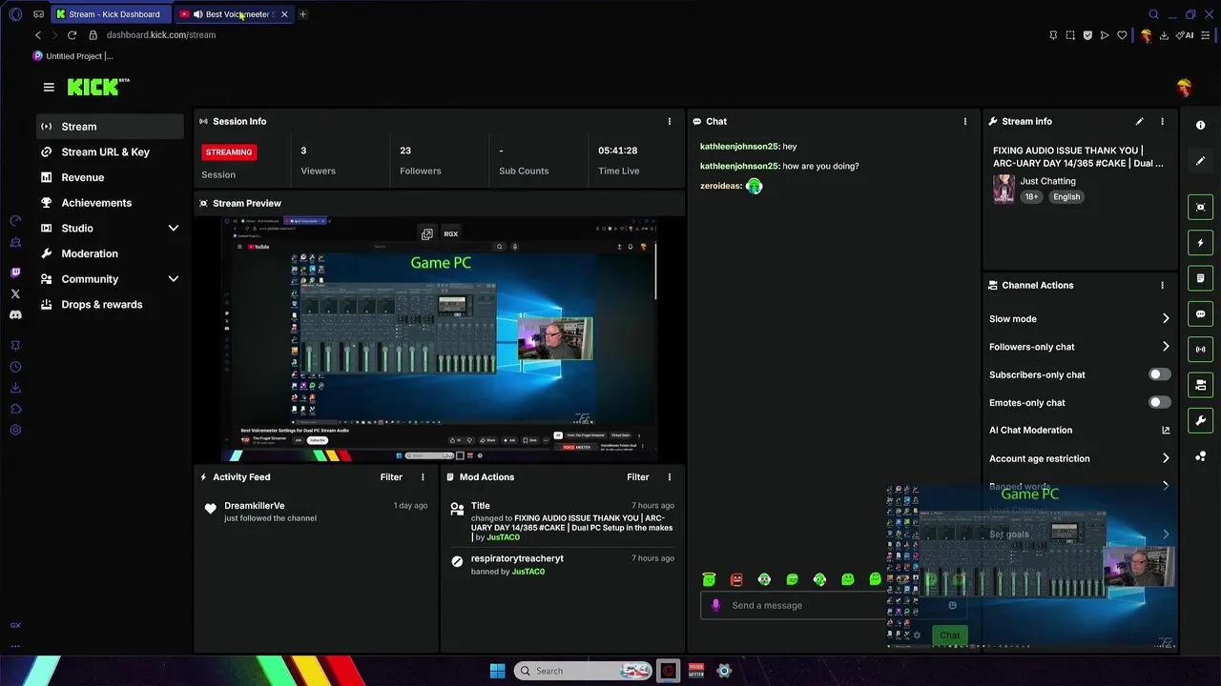Viewport: 1221px width, 686px height.
Task: Insert the first green halo emote
Action: [709, 579]
